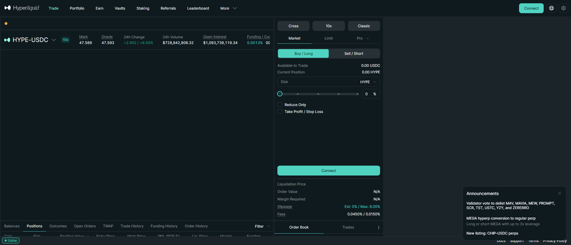Open the validator delist vote announcement
The image size is (571, 245).
511,205
